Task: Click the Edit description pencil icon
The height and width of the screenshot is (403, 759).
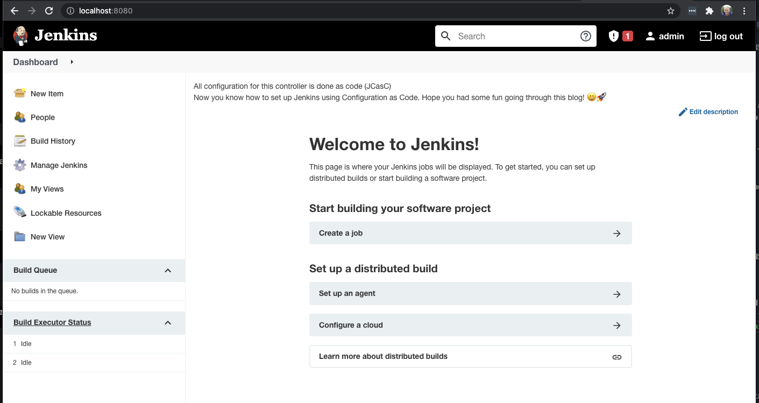Action: point(683,112)
